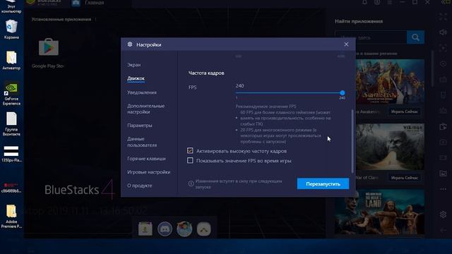Click Играть Сейчас for War of Clans
The width and height of the screenshot is (452, 254).
tap(404, 178)
